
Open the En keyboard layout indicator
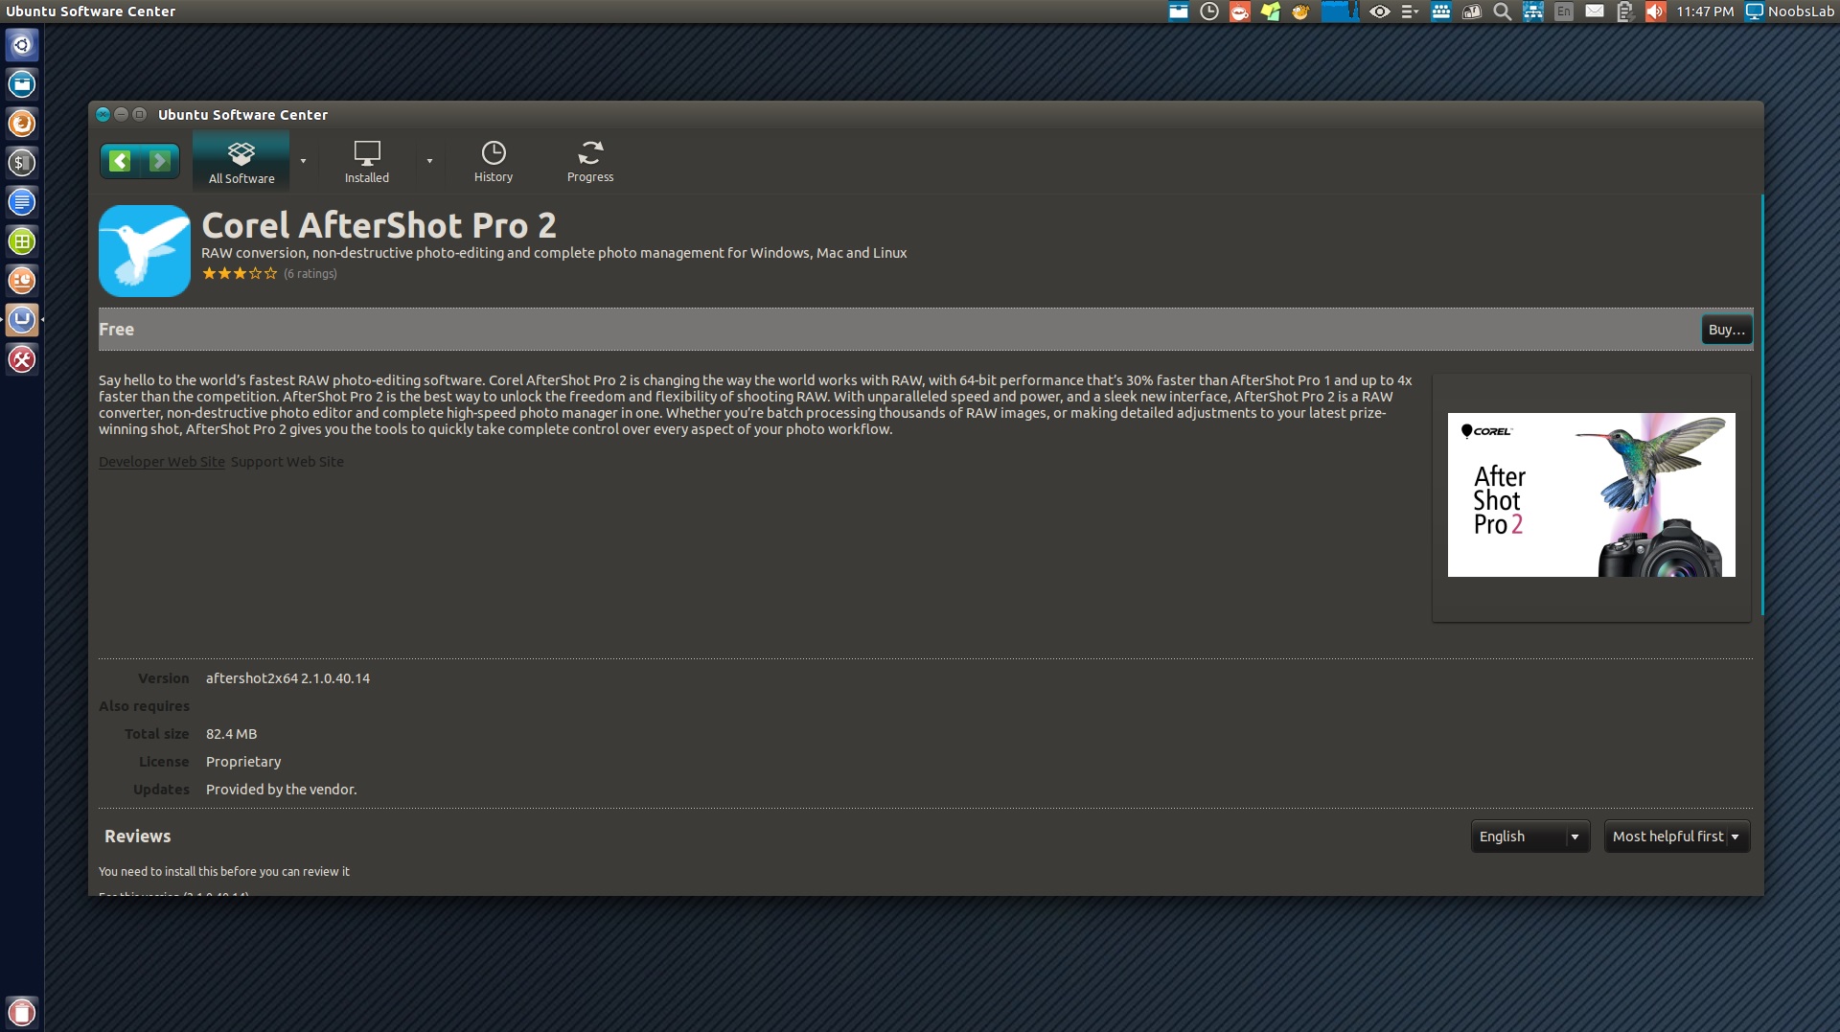click(1564, 11)
